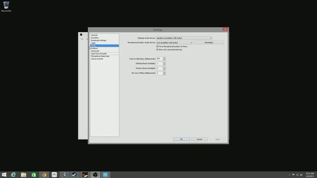Decrease Mic Sync Offset with down arrow
Viewport: 317px width, 178px height.
[164, 74]
